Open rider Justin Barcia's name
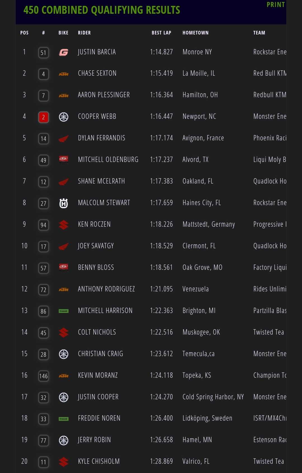 click(x=97, y=52)
